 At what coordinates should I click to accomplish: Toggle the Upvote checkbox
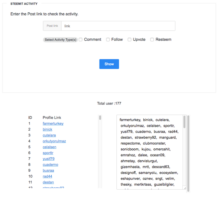tap(130, 40)
